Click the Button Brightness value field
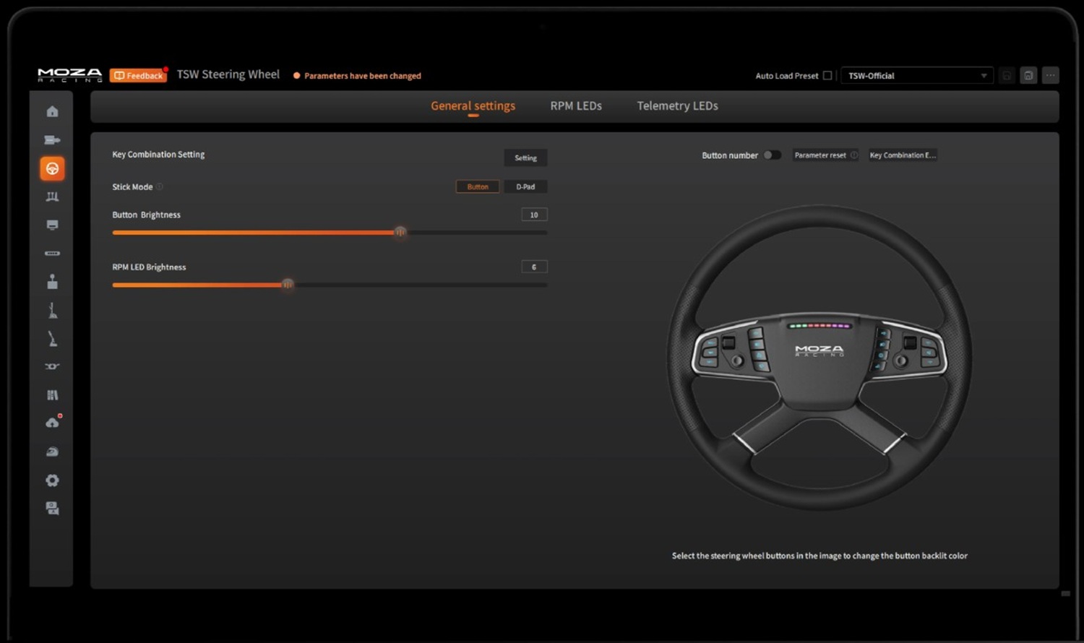The image size is (1084, 643). 534,215
